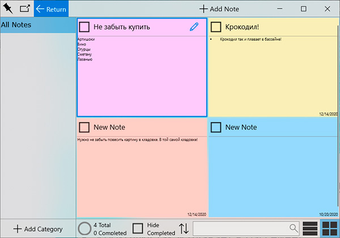
Task: Click the pencil edit icon on pink note
Action: click(194, 27)
